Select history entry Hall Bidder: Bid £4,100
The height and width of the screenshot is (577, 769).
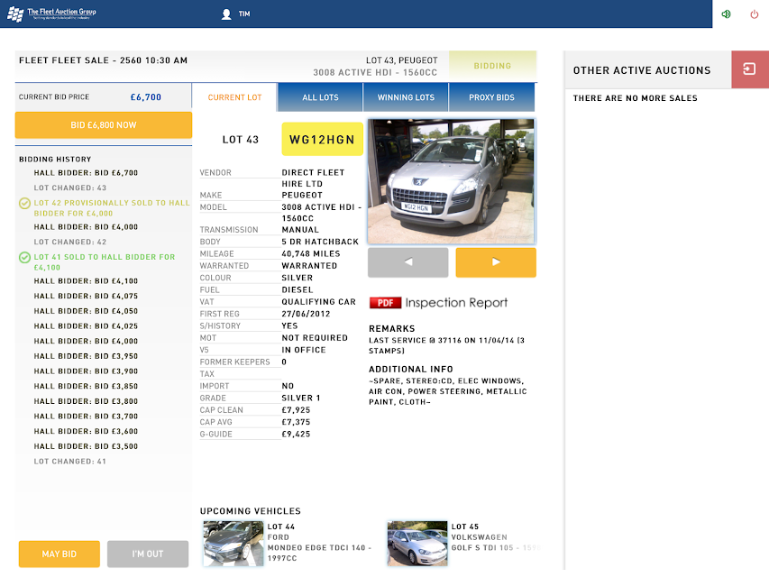(86, 281)
